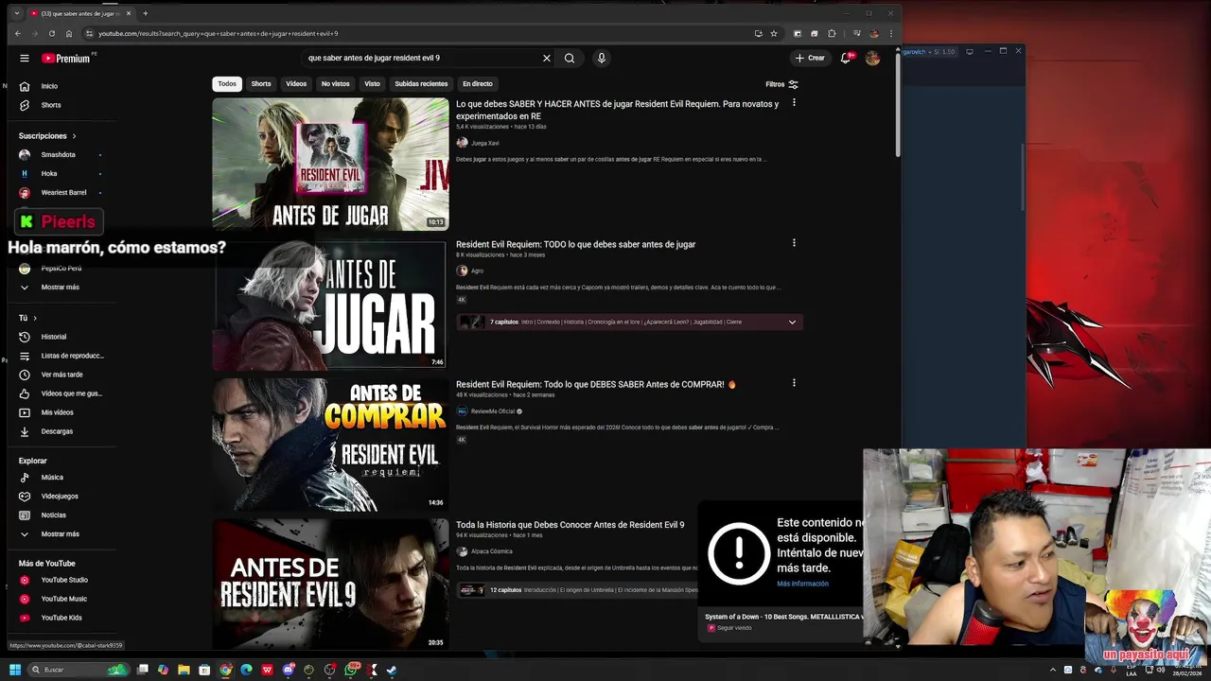Open Steam from the taskbar

coord(392,670)
